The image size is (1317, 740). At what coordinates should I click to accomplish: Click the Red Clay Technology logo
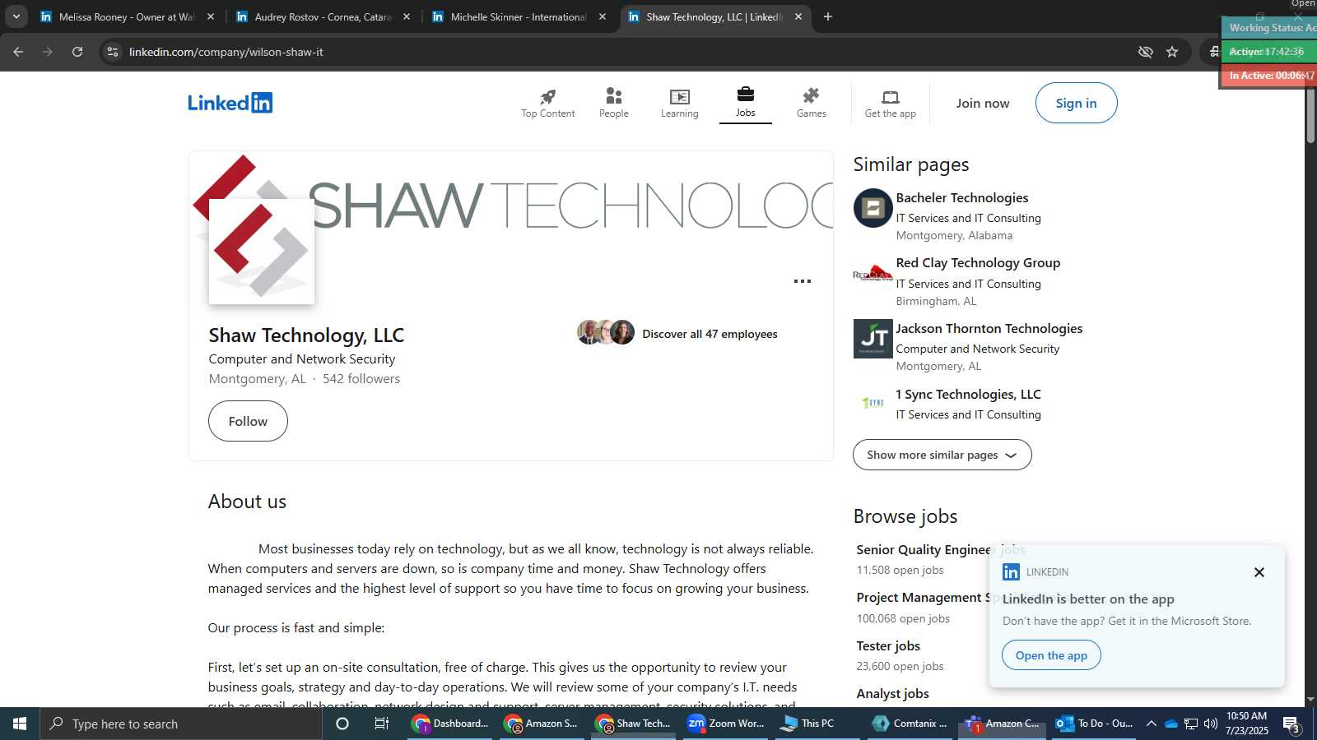coord(873,274)
